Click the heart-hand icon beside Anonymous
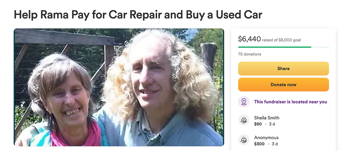Image resolution: width=343 pixels, height=151 pixels. [244, 140]
